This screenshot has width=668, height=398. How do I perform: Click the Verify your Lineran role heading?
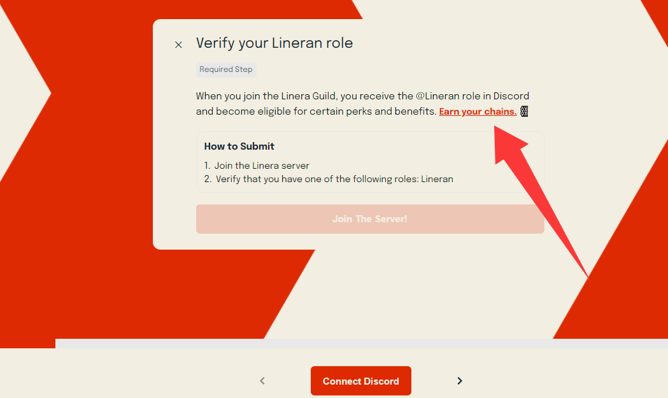point(274,43)
